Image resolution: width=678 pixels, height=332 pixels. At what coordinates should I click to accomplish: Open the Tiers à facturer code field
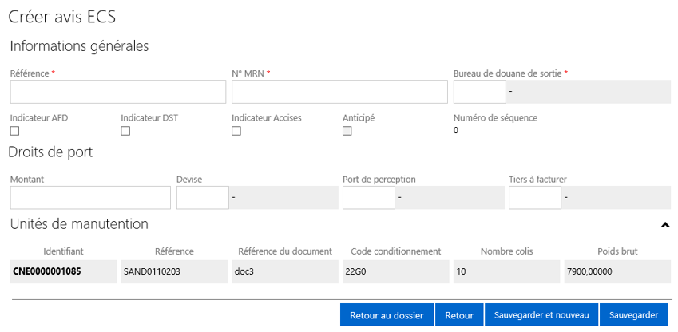[x=535, y=198]
